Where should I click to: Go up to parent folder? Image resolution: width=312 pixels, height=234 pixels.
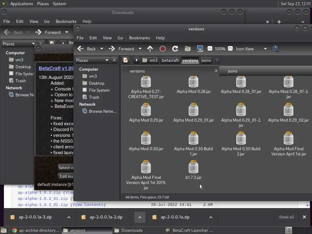point(150,49)
